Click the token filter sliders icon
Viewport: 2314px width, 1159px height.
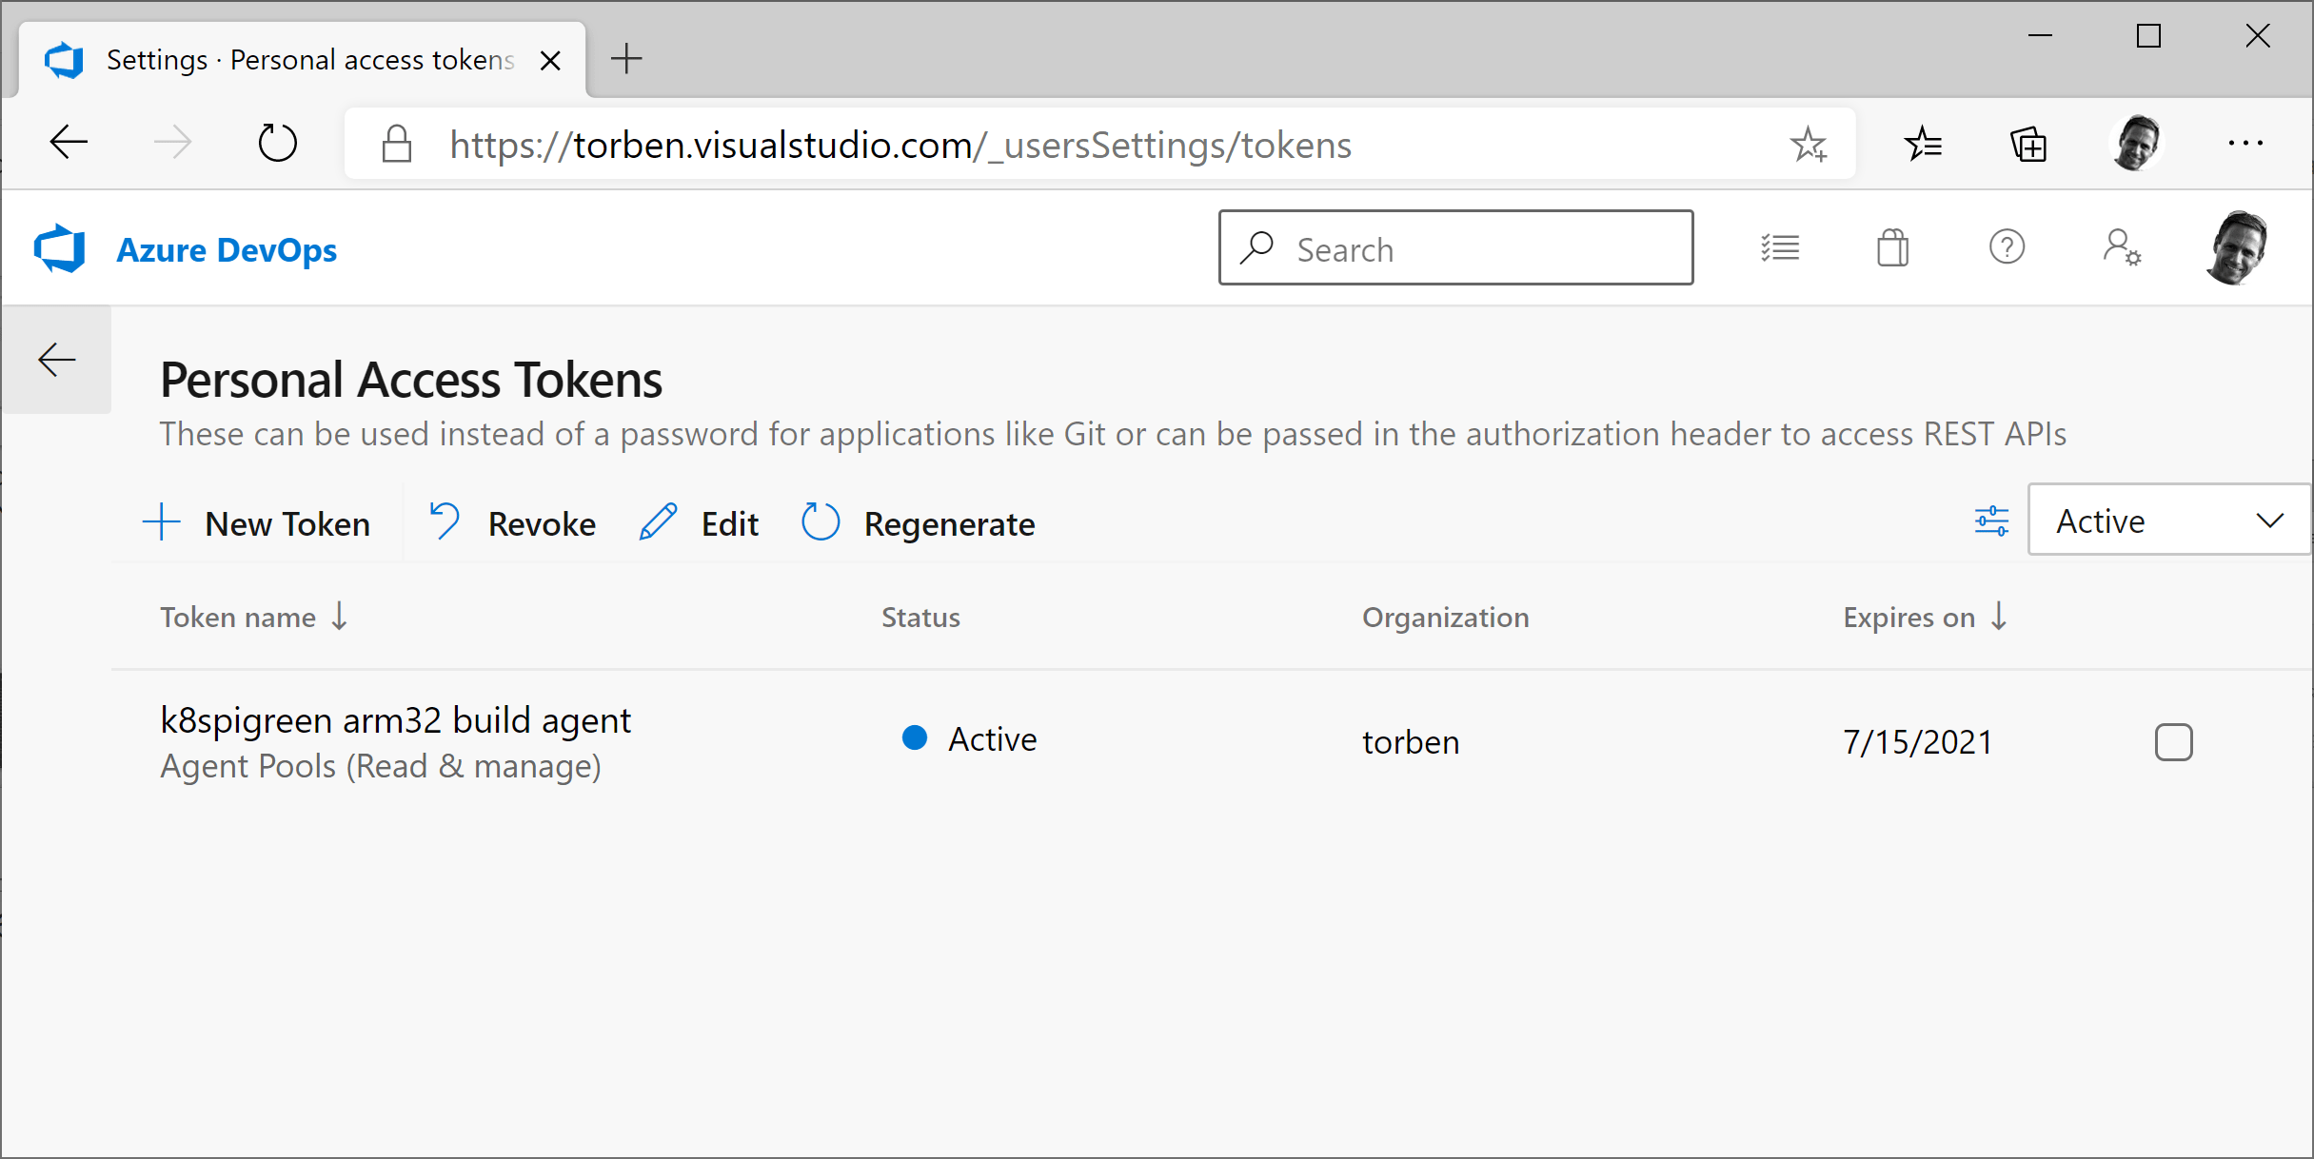point(1991,521)
